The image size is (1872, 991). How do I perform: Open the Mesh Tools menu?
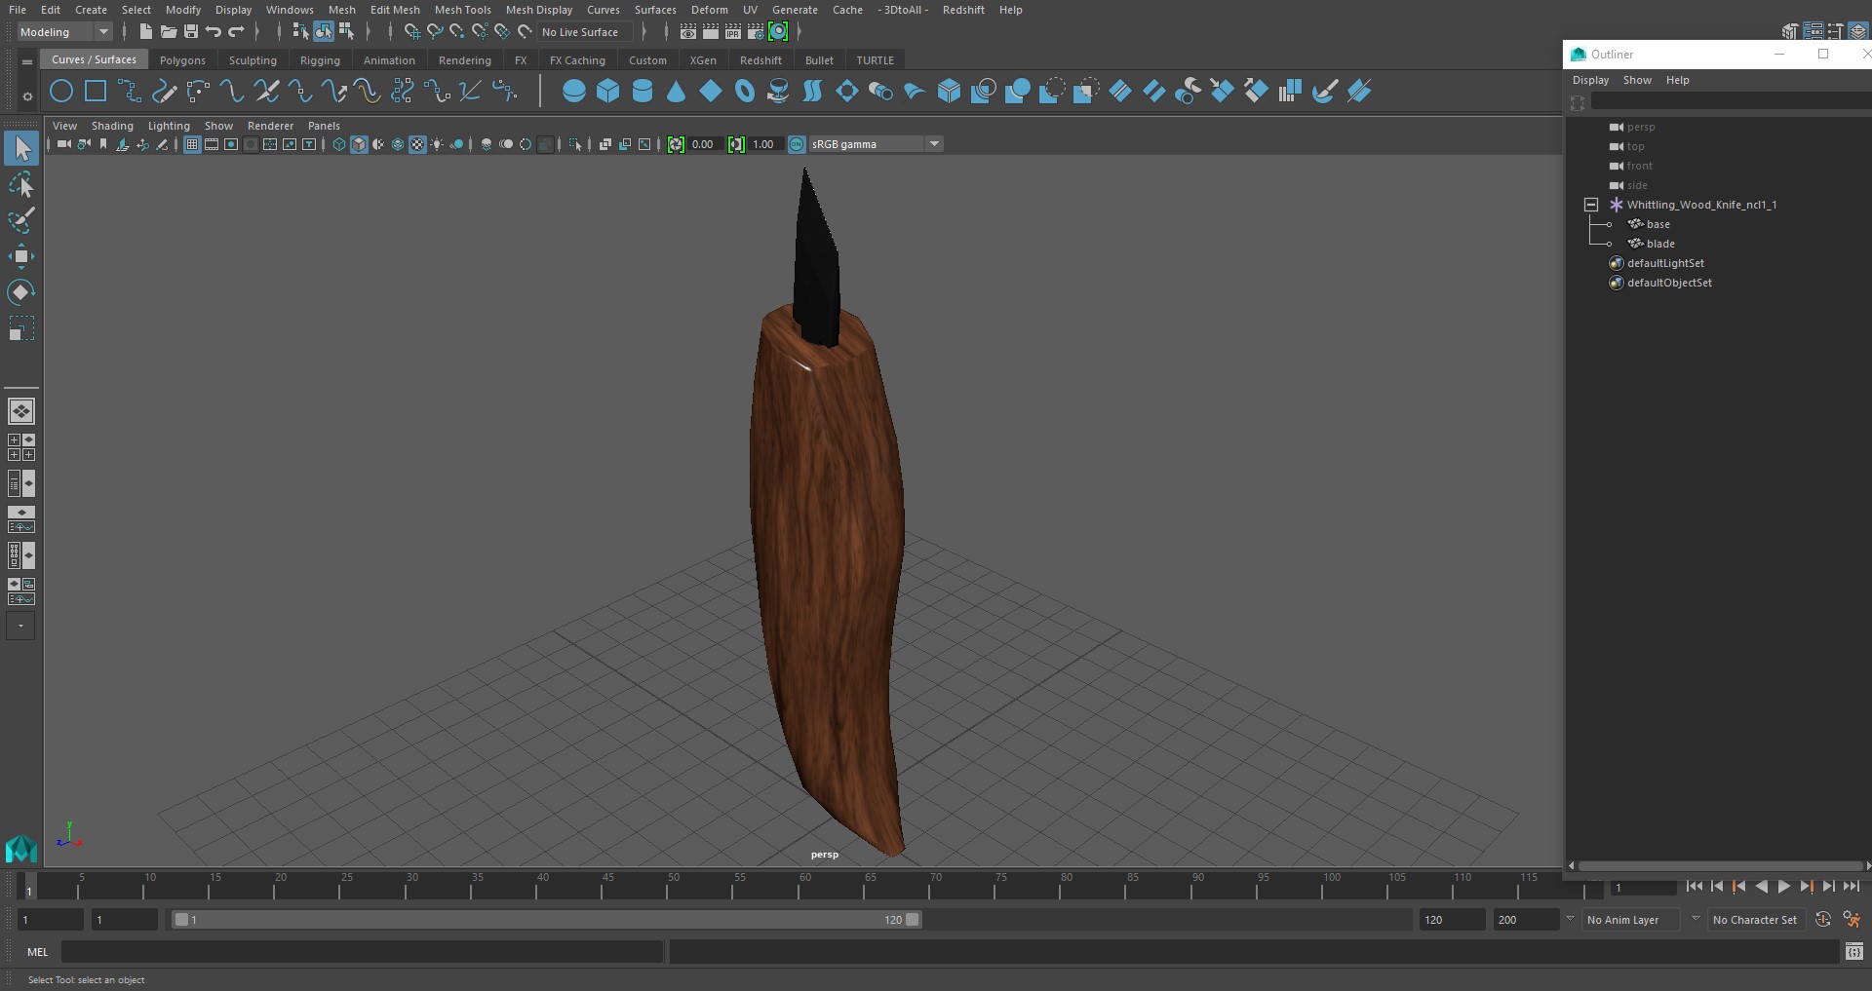[x=462, y=10]
